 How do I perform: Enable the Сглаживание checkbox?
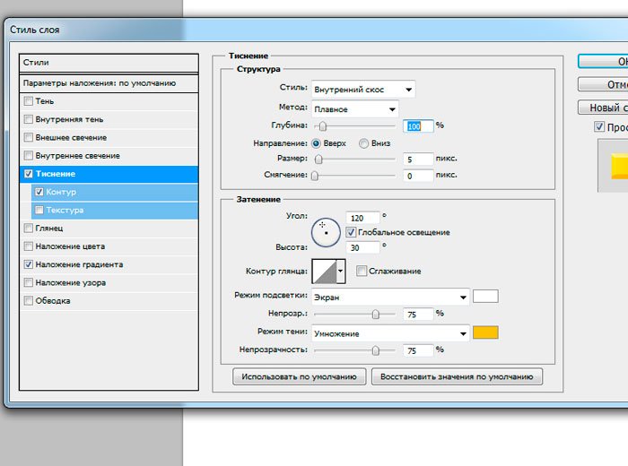[362, 271]
